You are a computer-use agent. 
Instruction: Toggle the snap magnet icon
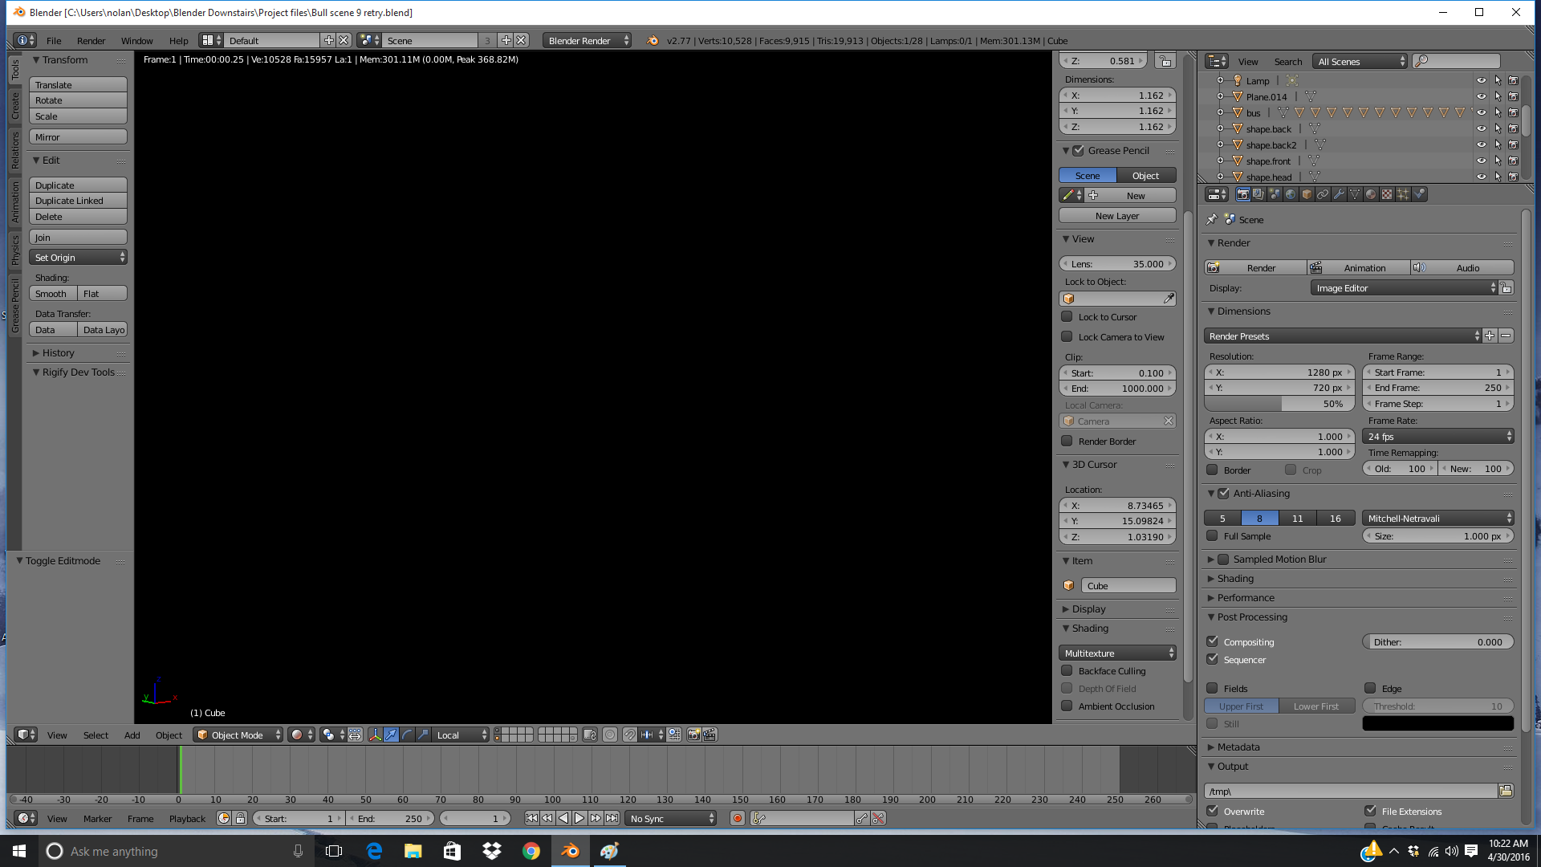point(630,735)
